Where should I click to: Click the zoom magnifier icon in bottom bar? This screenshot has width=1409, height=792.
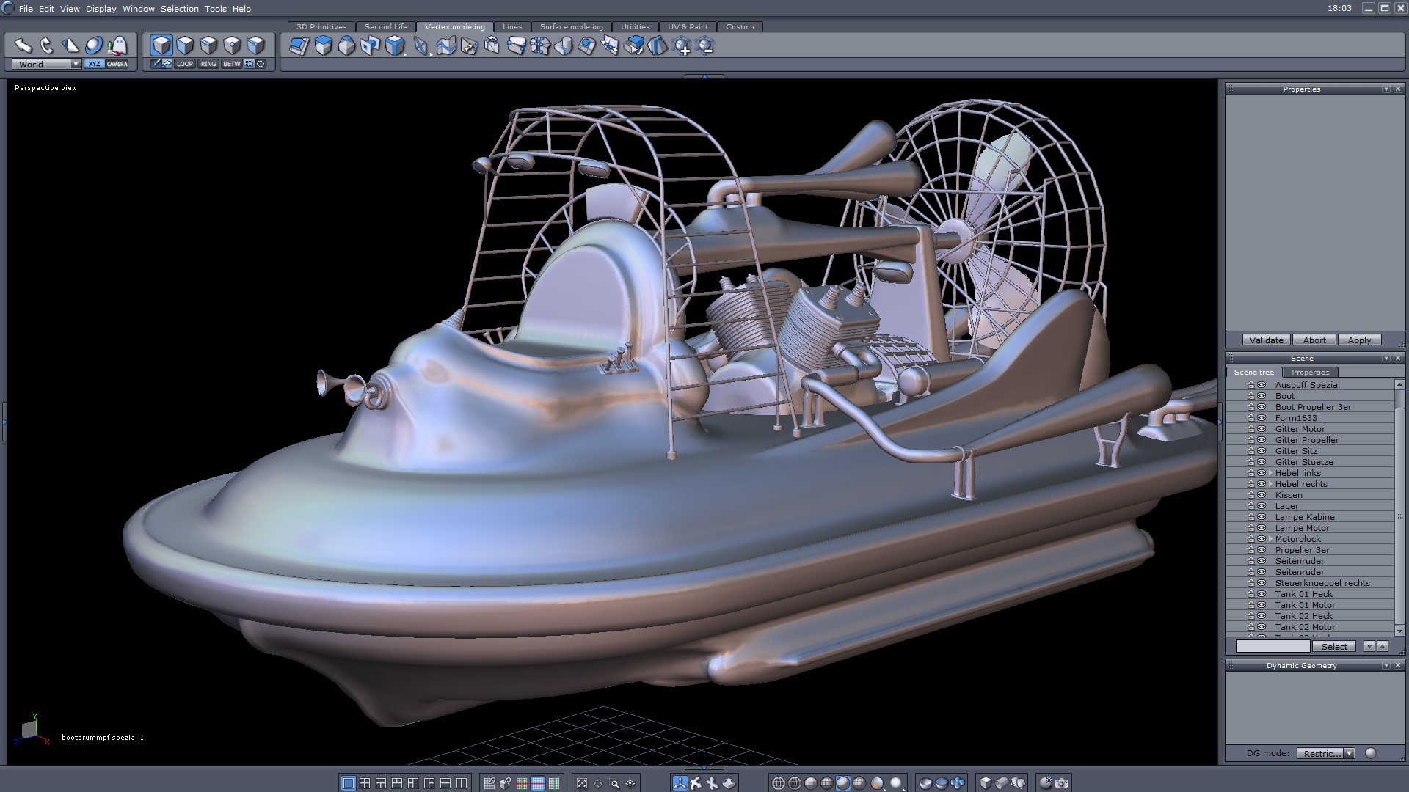614,783
